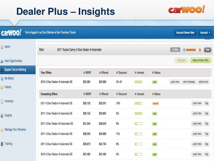Flag the $24,888 competing offer
The width and height of the screenshot is (214, 161).
coord(207,134)
